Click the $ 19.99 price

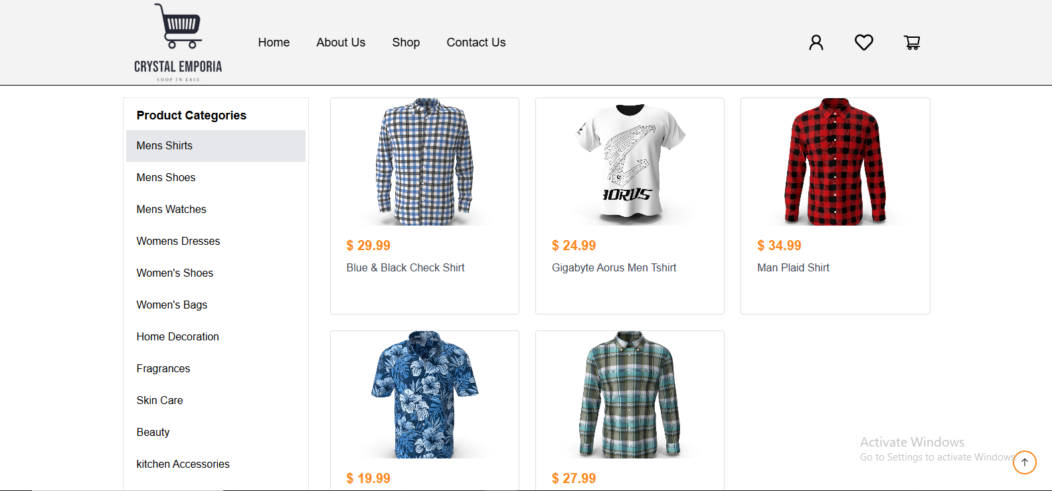[x=368, y=478]
